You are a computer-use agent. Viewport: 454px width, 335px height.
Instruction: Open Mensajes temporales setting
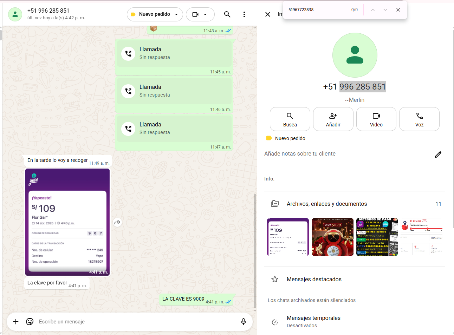pyautogui.click(x=313, y=321)
